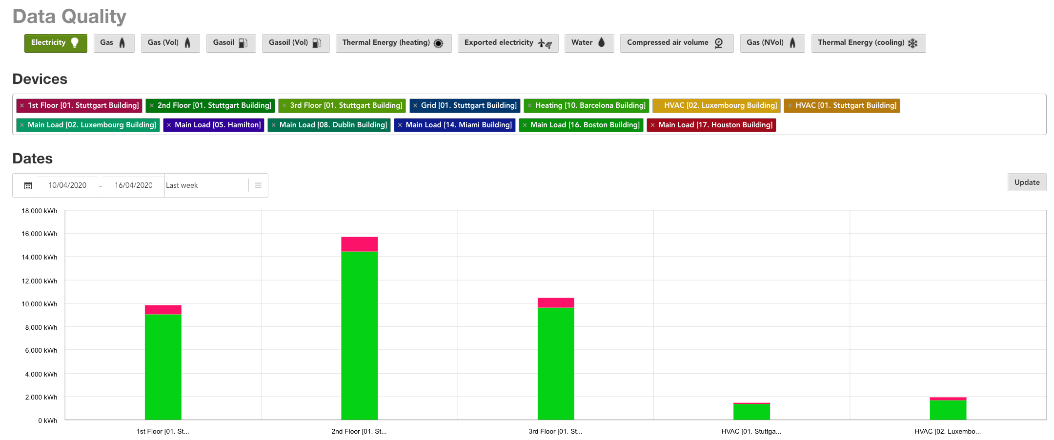
Task: Click the Update button
Action: click(x=1027, y=182)
